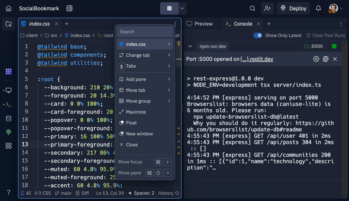This screenshot has width=349, height=201.
Task: Open the notifications bell
Action: click(318, 8)
